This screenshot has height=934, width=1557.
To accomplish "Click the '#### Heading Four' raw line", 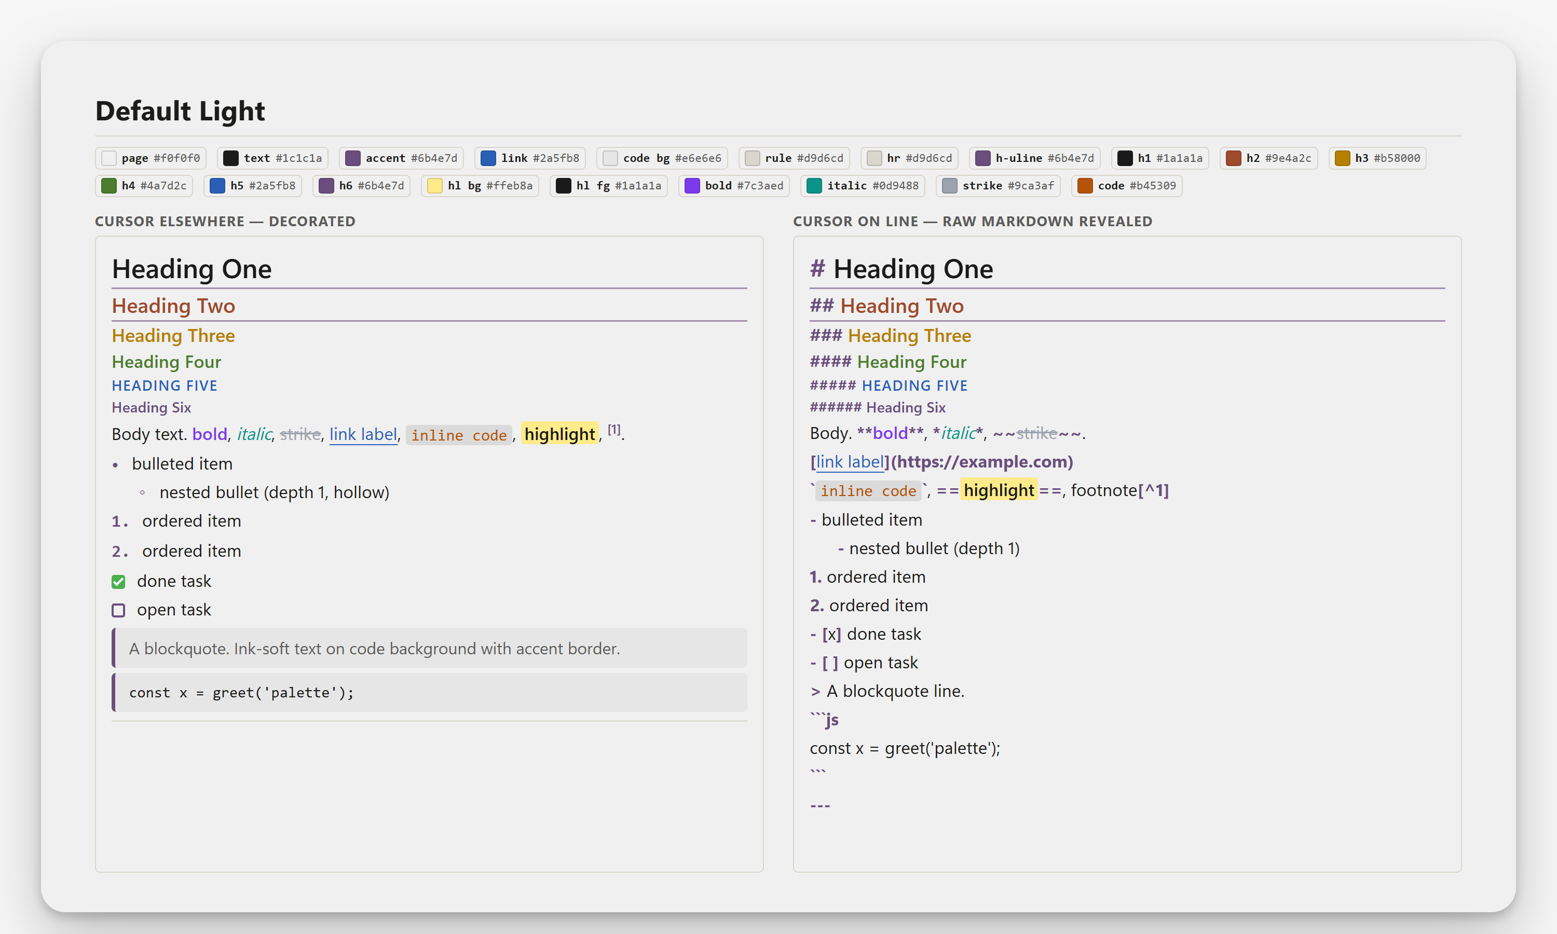I will click(x=888, y=362).
